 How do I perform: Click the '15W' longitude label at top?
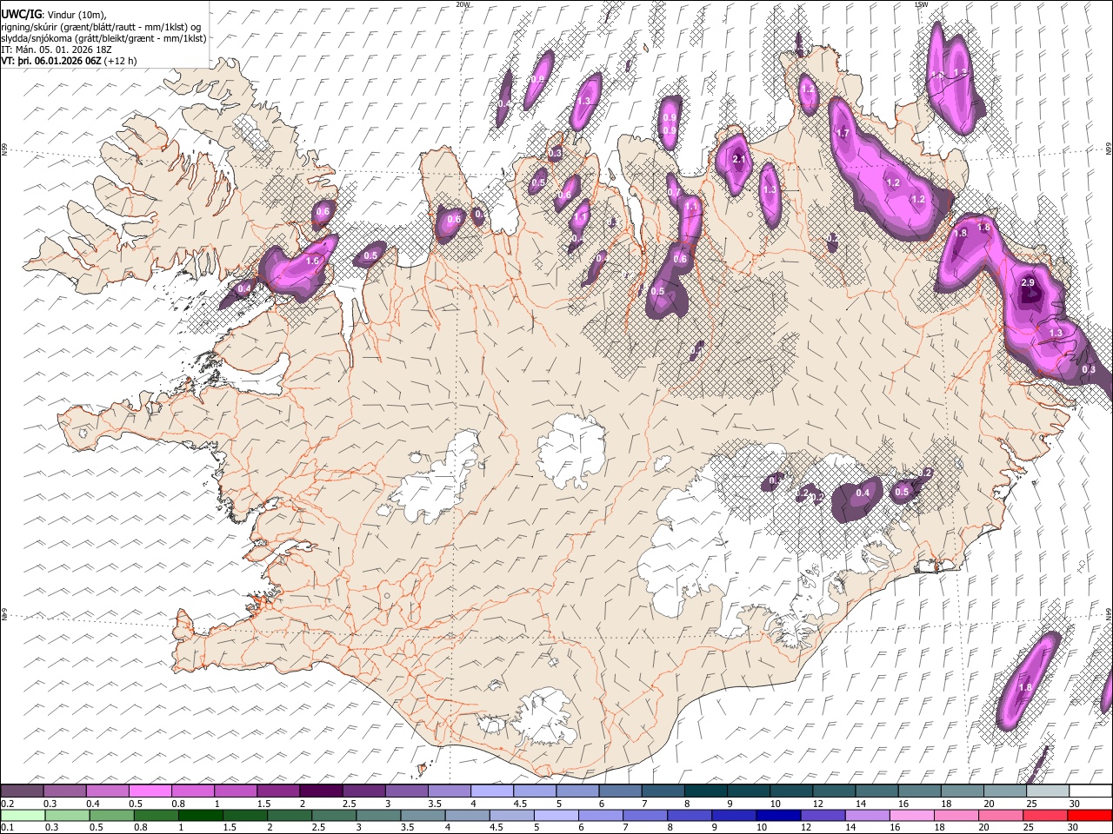[921, 4]
